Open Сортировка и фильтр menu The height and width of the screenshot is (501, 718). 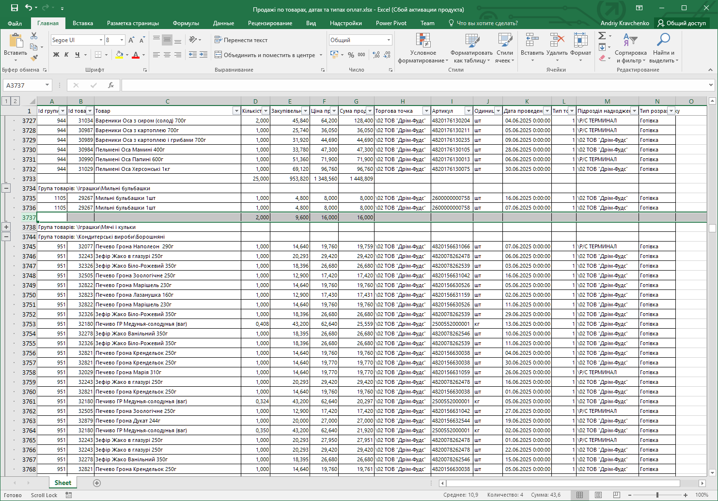tap(630, 48)
